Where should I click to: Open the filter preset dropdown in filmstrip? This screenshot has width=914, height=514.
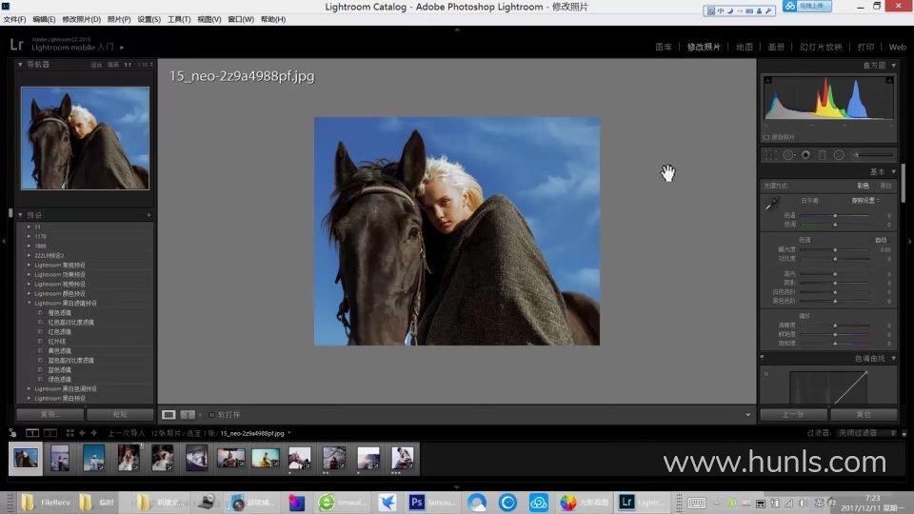click(866, 433)
